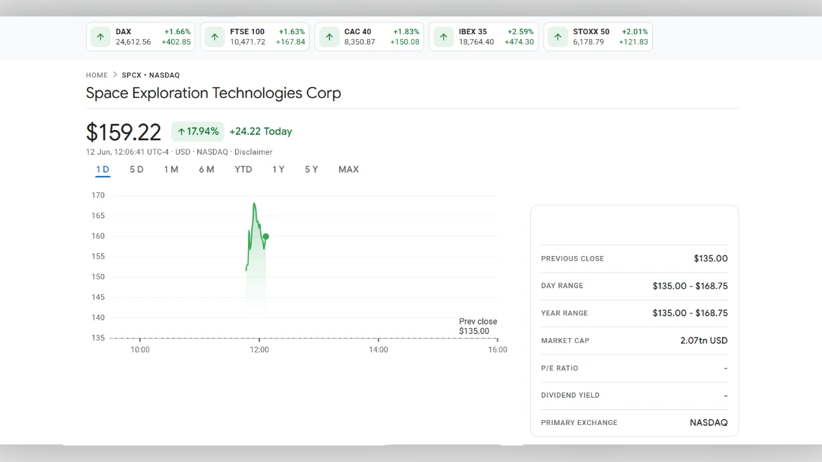Click the MARKET CAP value 2.07tn USD
The height and width of the screenshot is (462, 822).
click(704, 341)
